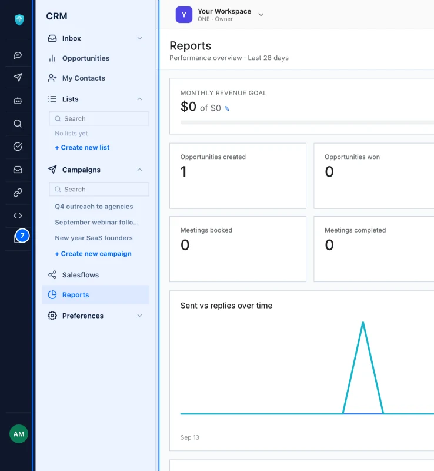Screen dimensions: 434x471
Task: Click the Campaigns section label
Action: point(81,170)
